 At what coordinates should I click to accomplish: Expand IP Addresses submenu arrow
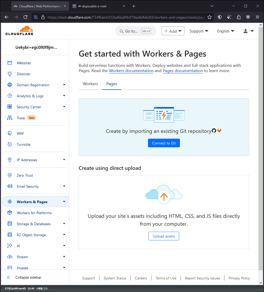click(x=64, y=160)
